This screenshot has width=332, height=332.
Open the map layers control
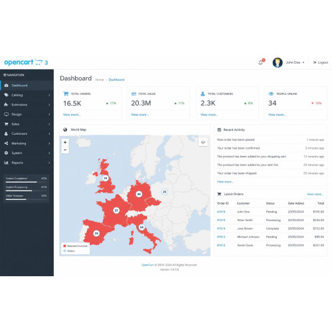(x=203, y=142)
